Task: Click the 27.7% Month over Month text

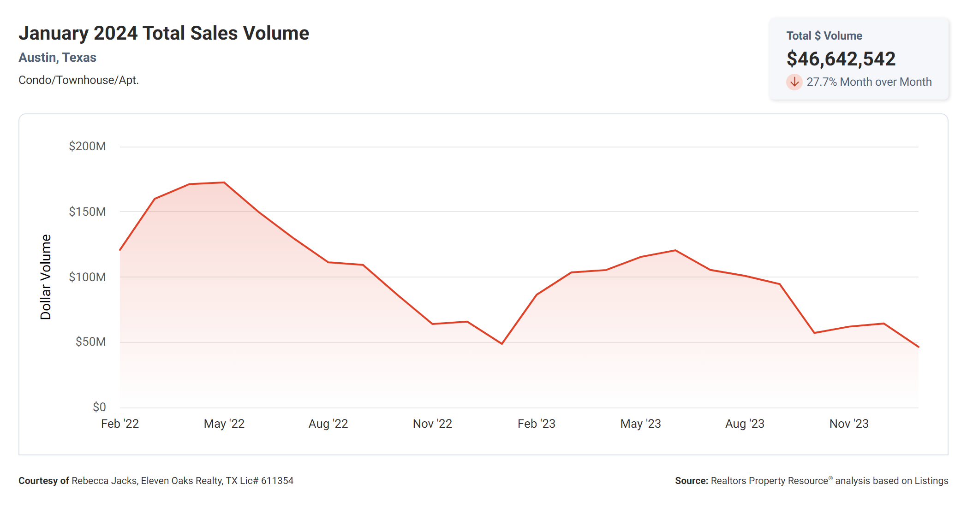Action: [x=869, y=82]
